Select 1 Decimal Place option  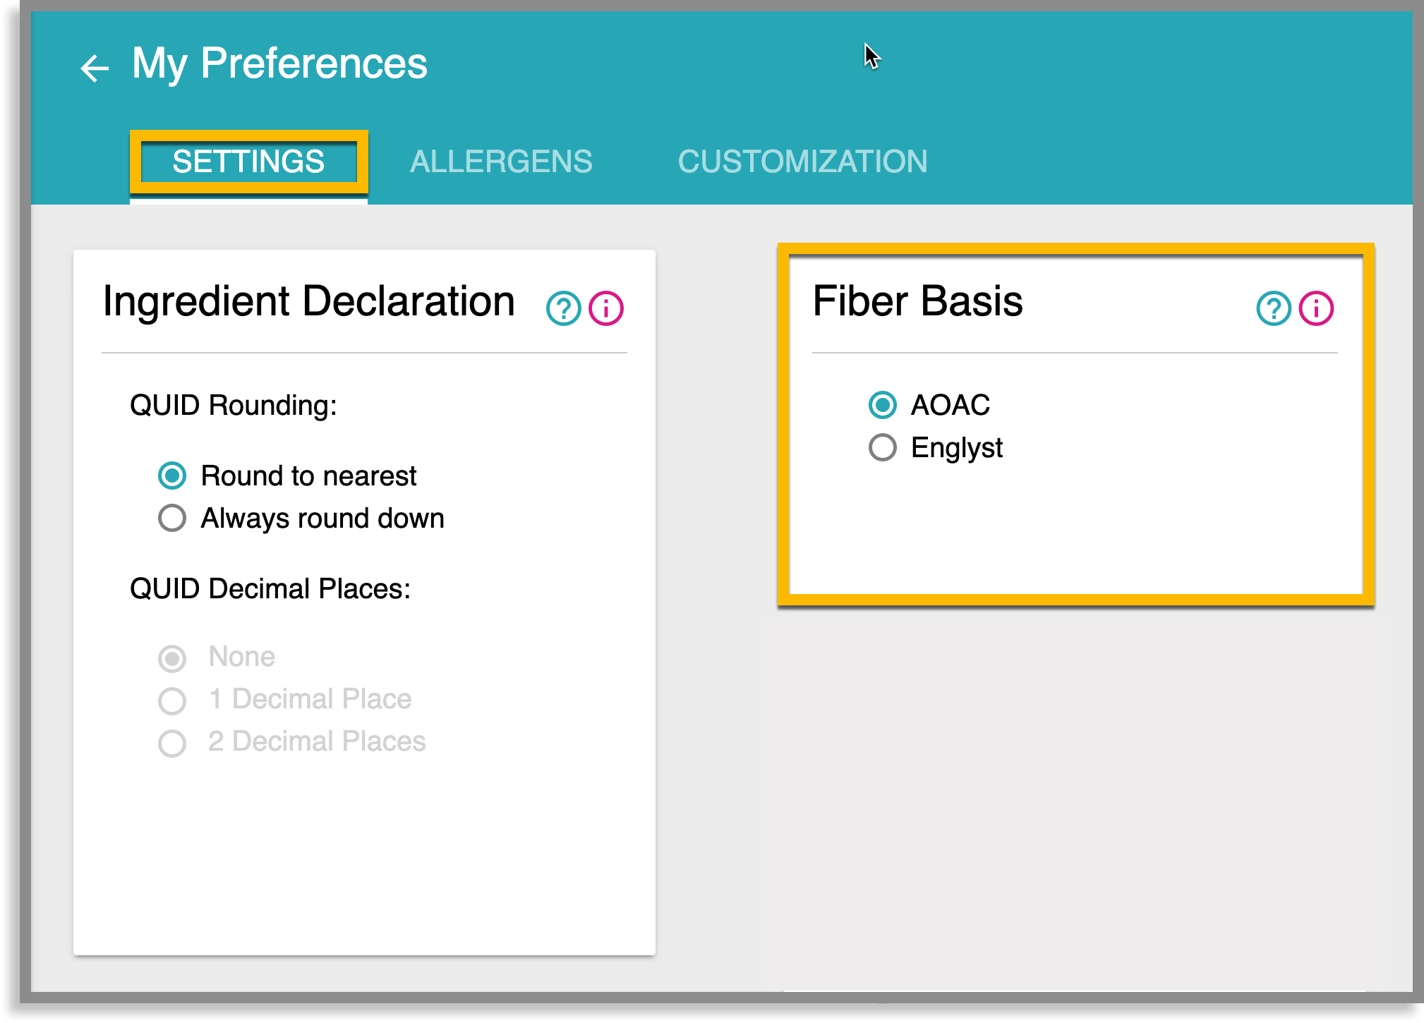click(x=285, y=700)
